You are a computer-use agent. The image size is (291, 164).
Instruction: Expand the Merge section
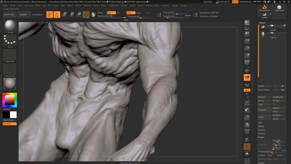(261, 126)
